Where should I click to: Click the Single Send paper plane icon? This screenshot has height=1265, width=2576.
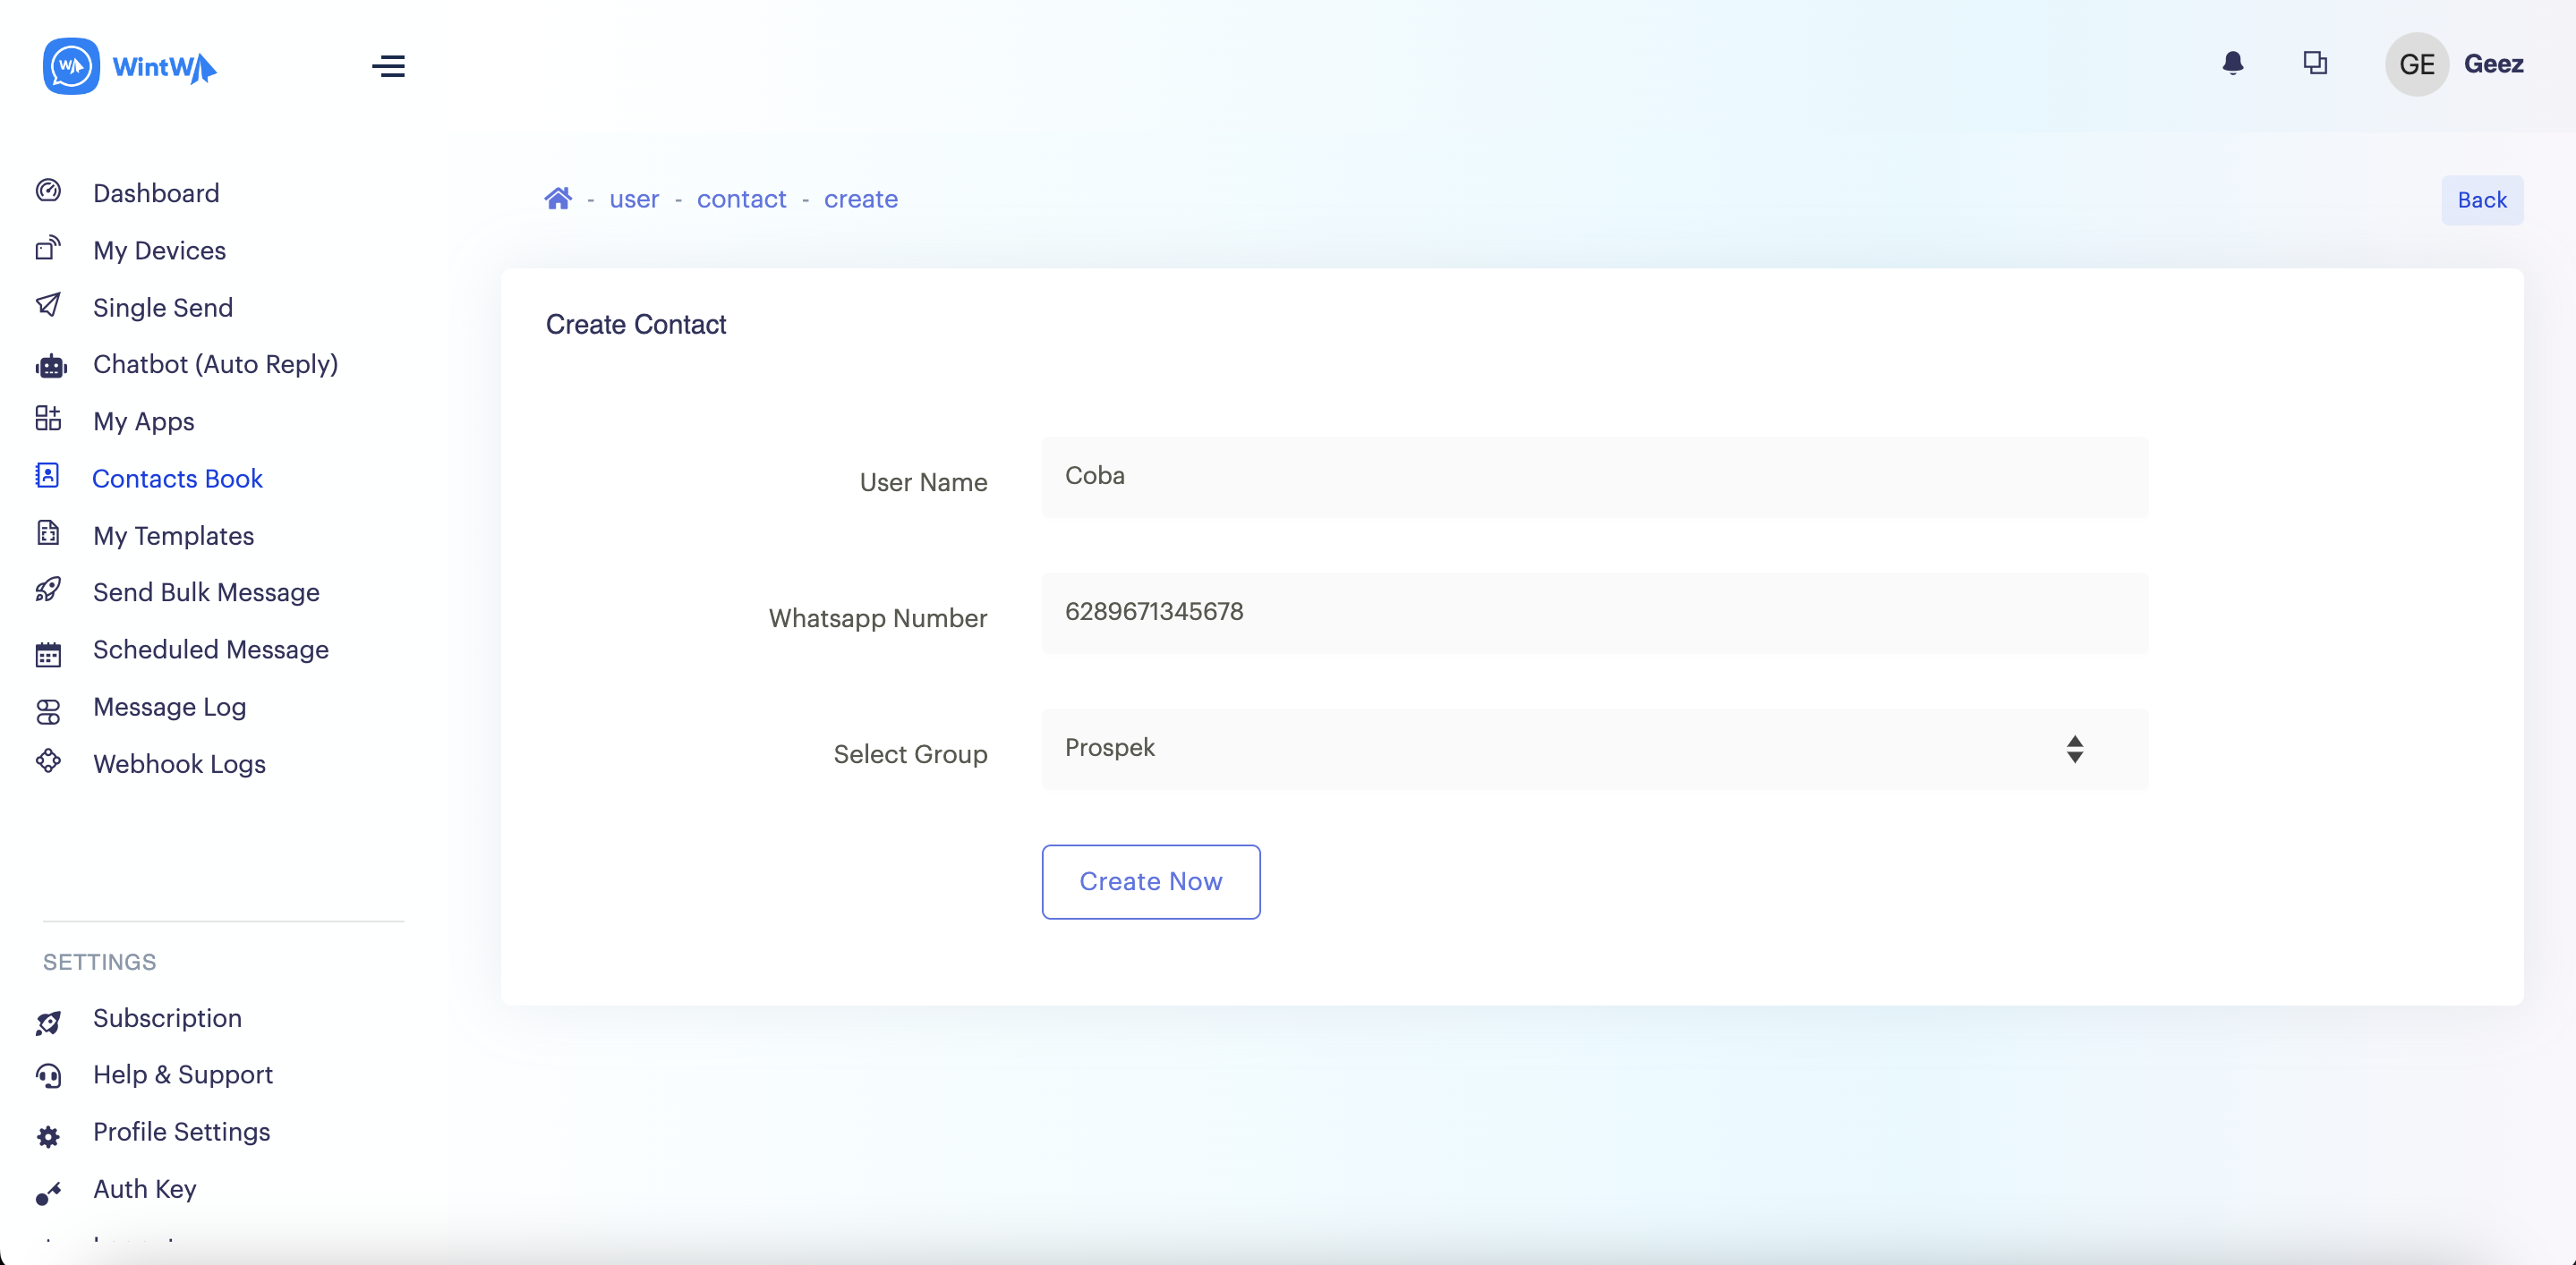pyautogui.click(x=48, y=305)
